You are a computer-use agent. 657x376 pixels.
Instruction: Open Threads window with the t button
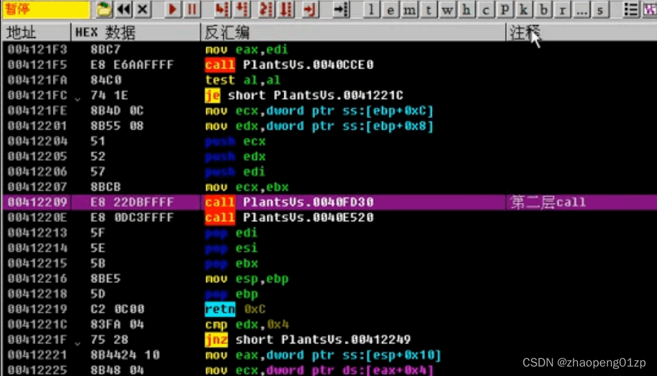click(x=428, y=10)
